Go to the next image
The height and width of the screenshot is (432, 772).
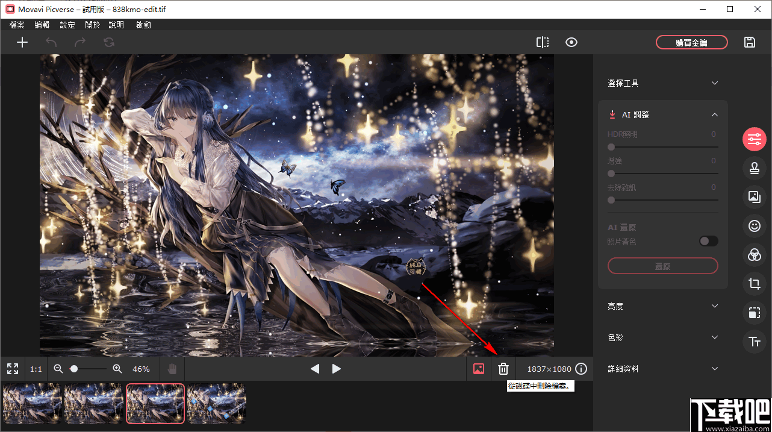point(337,369)
